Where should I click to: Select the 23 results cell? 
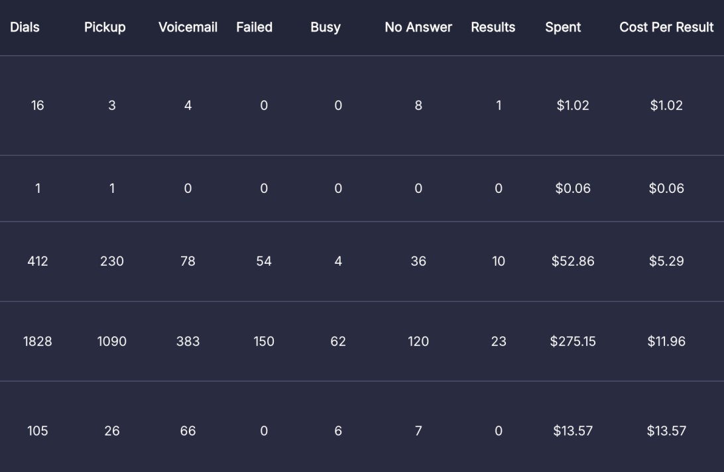499,341
